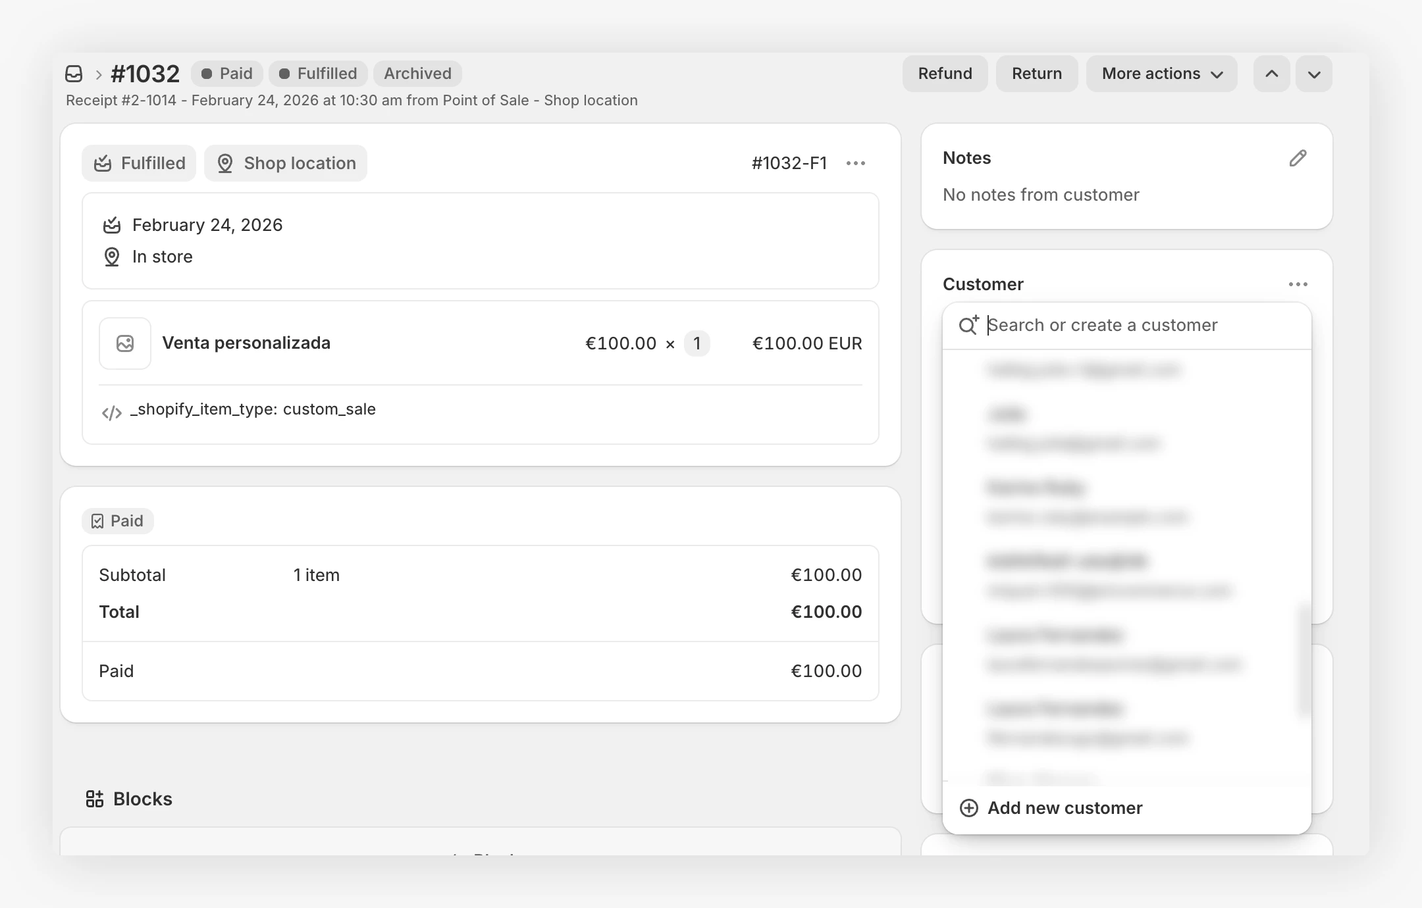Click the customer search magnifier icon
This screenshot has width=1422, height=908.
point(968,325)
